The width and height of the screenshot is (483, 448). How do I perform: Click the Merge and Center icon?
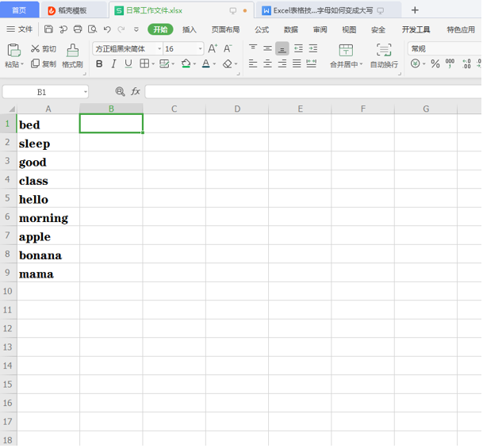tap(345, 50)
